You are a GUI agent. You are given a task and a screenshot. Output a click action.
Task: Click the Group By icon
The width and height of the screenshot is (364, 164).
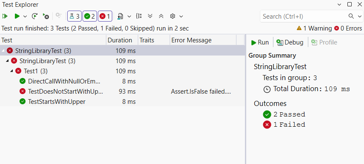139,16
